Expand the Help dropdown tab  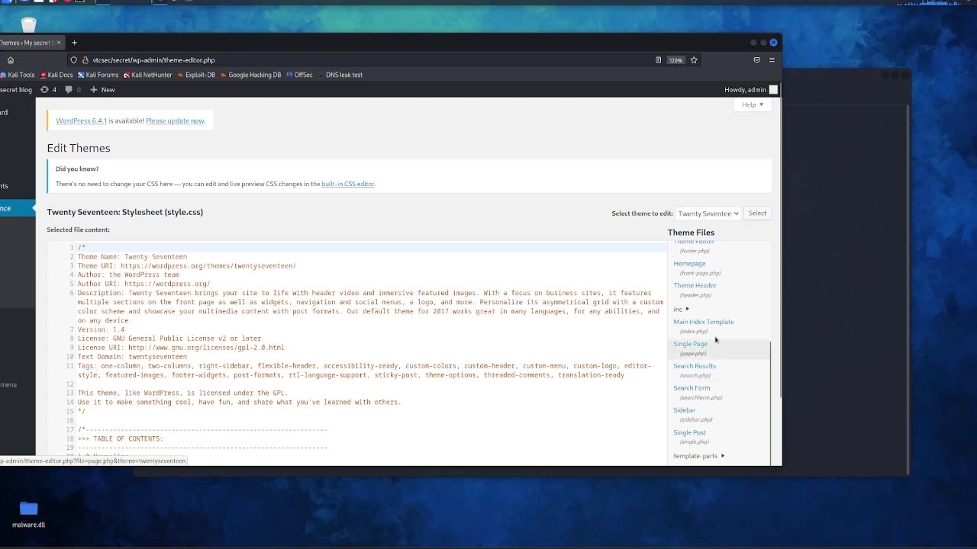753,104
